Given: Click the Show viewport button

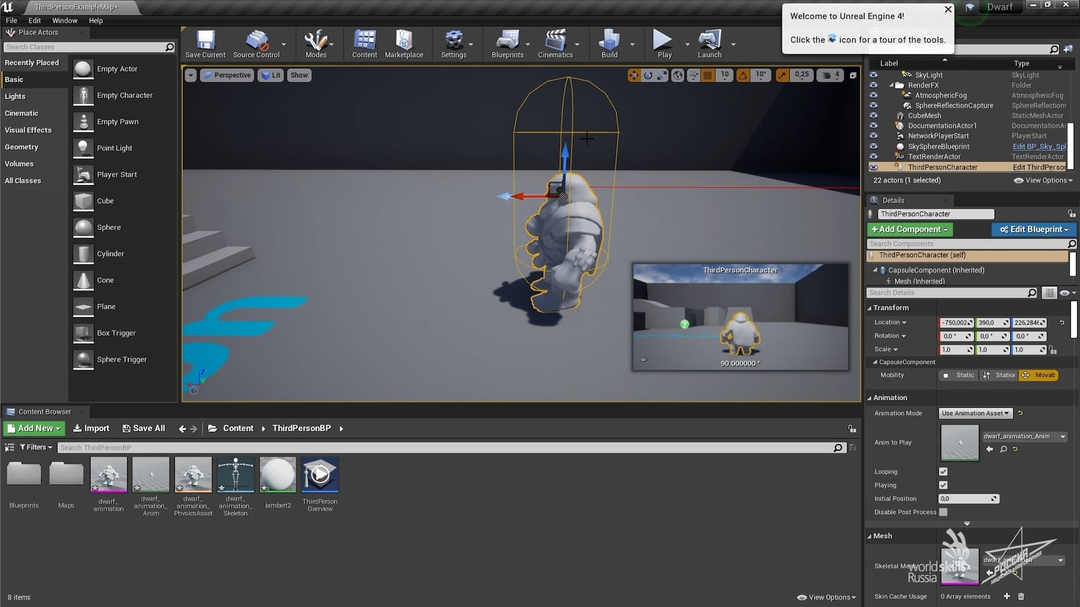Looking at the screenshot, I should click(299, 75).
